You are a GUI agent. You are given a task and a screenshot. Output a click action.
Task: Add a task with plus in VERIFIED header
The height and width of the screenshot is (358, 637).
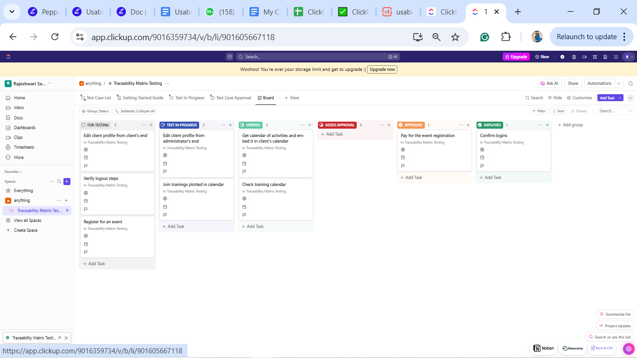click(310, 125)
